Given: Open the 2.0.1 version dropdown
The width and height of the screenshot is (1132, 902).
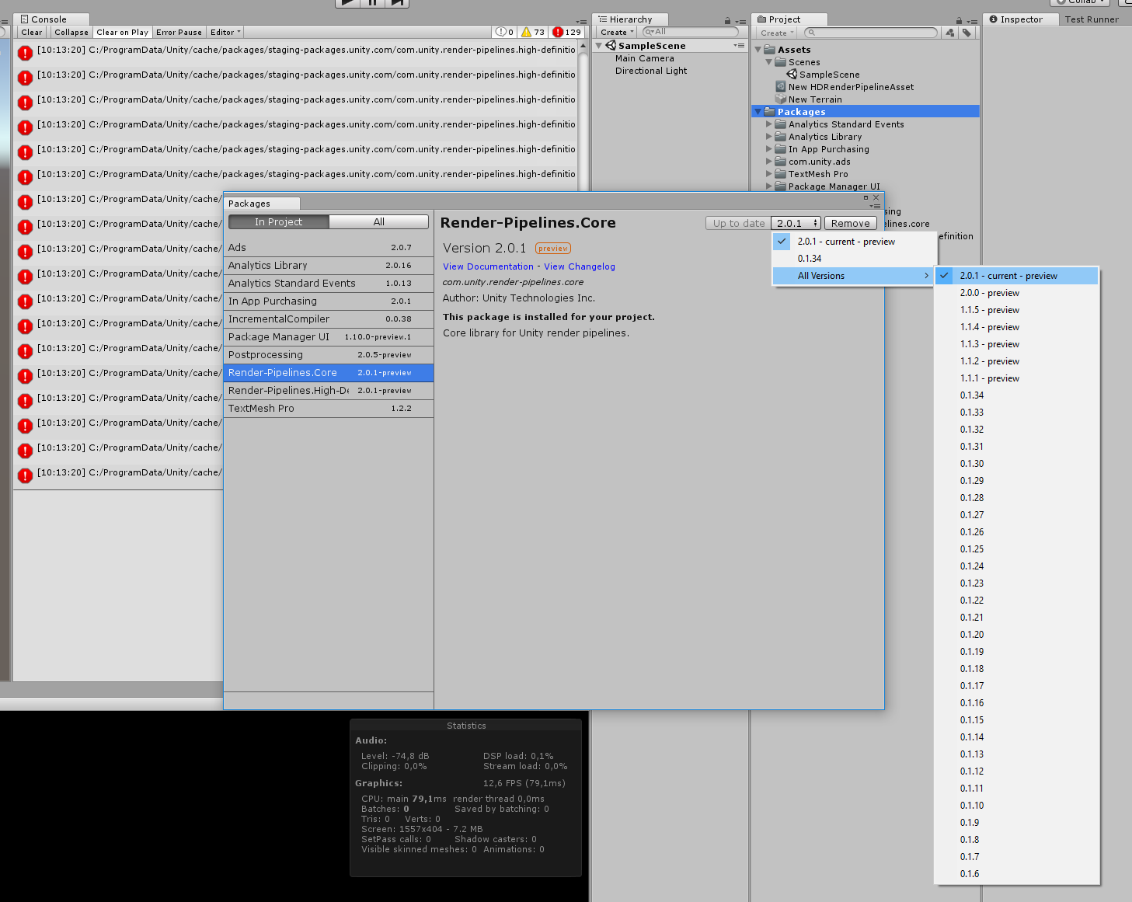Looking at the screenshot, I should click(796, 223).
